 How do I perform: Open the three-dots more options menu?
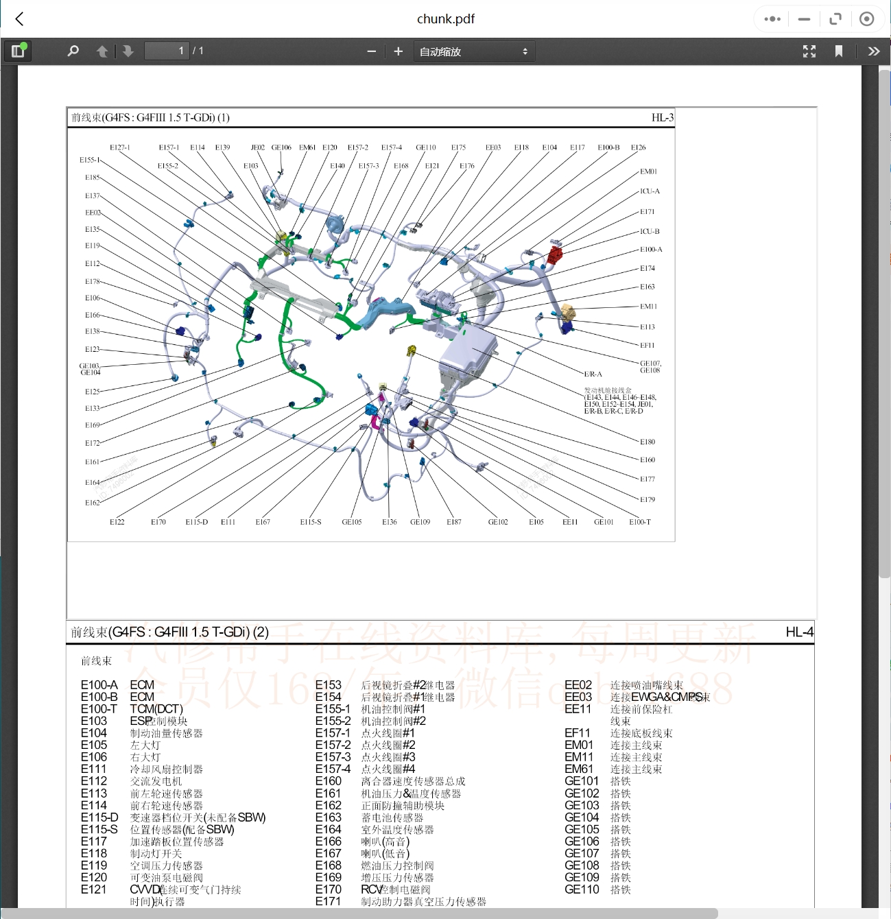click(x=772, y=19)
